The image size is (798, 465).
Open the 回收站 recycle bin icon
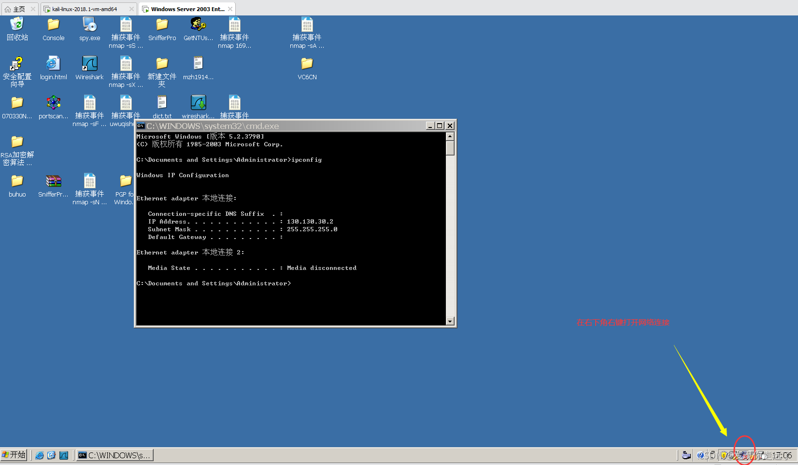[17, 29]
